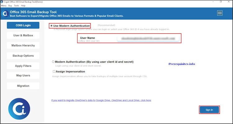Open the Help menu
Screen dimensions: 233x124
(x=23, y=6)
